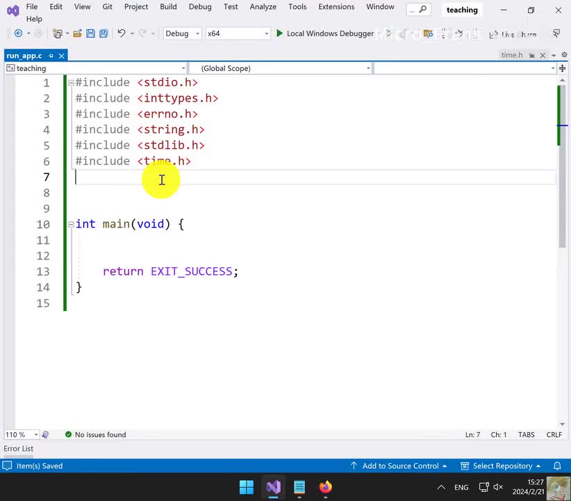Collapse the main function on line 10

tap(71, 225)
